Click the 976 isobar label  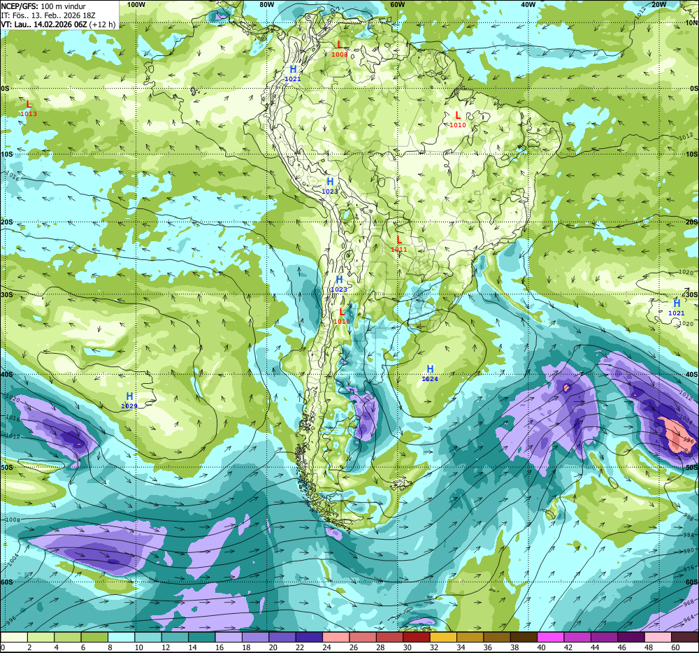click(x=689, y=569)
